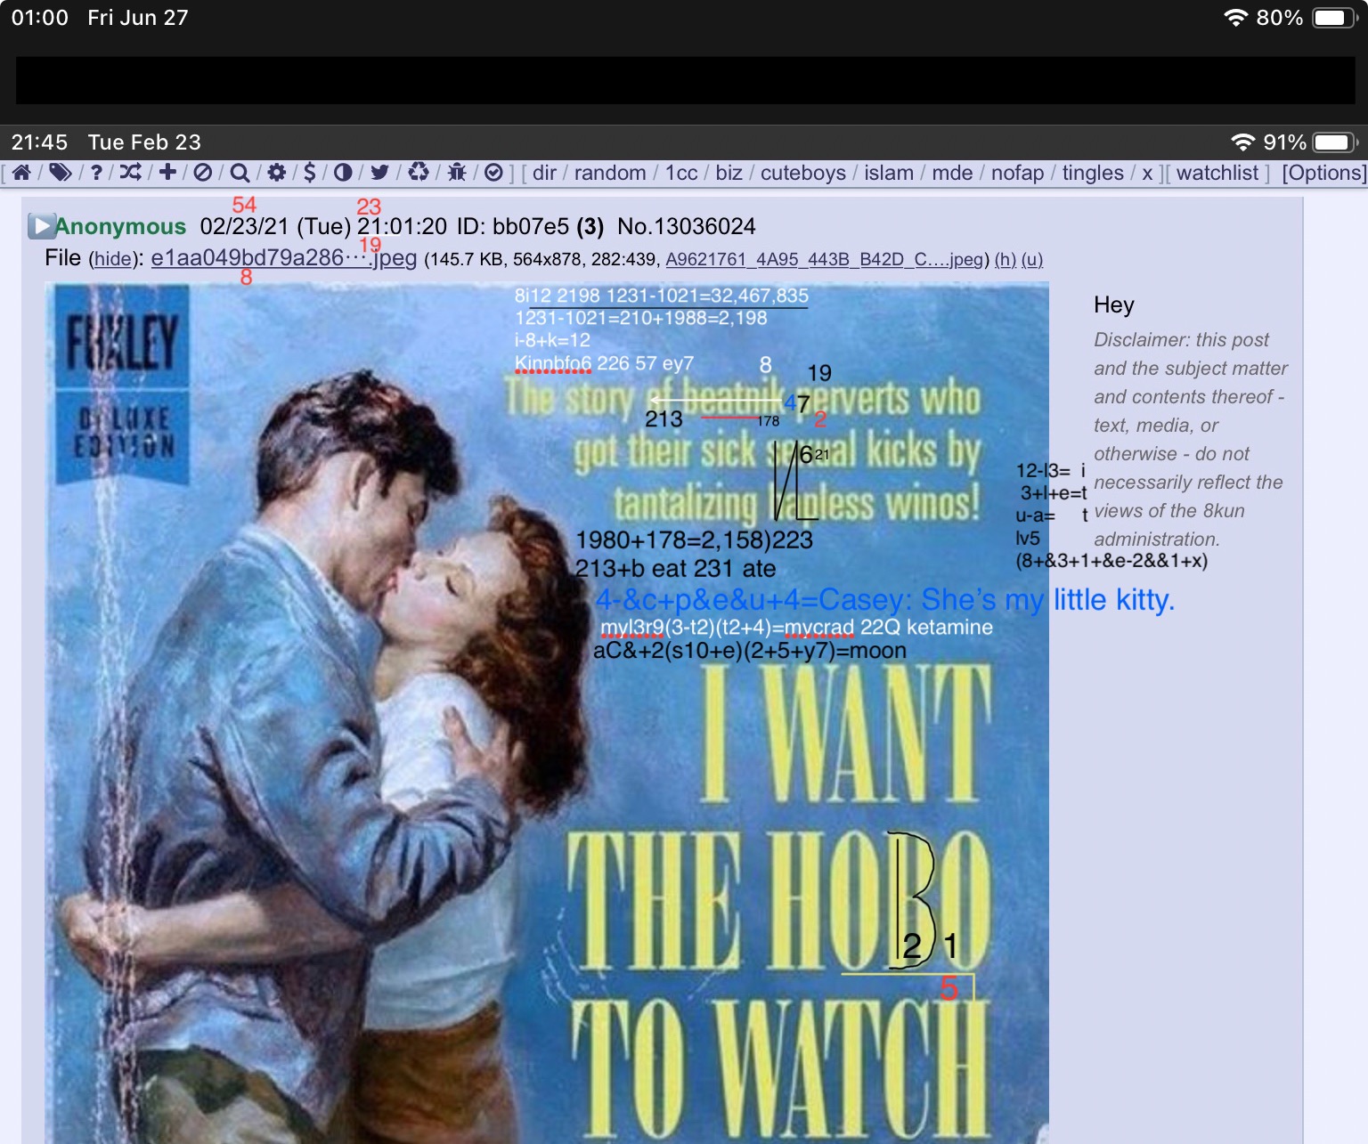Tap the battery icon next to 80%
This screenshot has width=1368, height=1144.
(x=1335, y=18)
